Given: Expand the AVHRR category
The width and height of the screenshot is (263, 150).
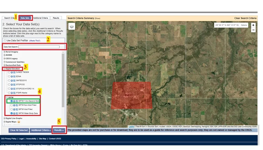Looking at the screenshot, I should (x=5, y=55).
